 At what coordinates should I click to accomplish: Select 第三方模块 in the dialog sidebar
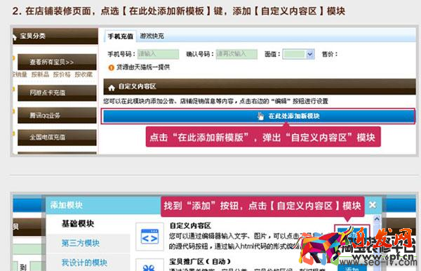click(81, 243)
